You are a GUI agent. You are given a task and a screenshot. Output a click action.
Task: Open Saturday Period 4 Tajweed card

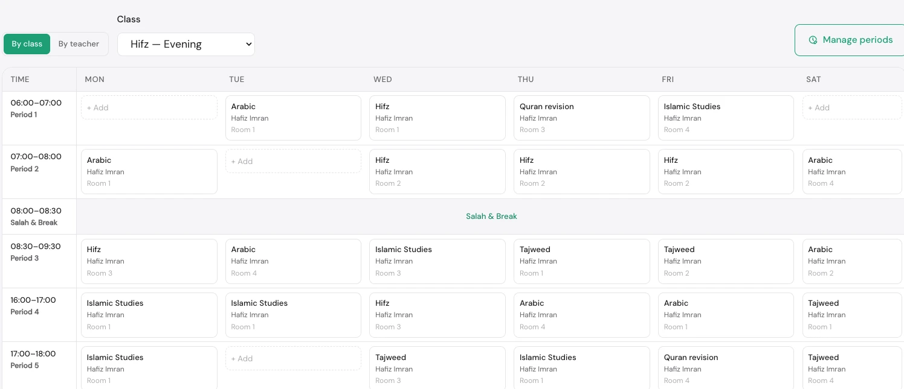coord(853,315)
